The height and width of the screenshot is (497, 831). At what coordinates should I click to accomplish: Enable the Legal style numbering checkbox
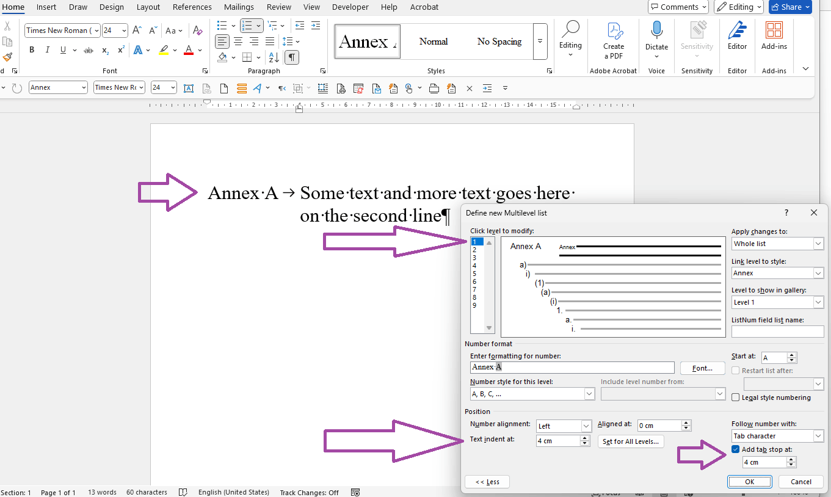735,397
